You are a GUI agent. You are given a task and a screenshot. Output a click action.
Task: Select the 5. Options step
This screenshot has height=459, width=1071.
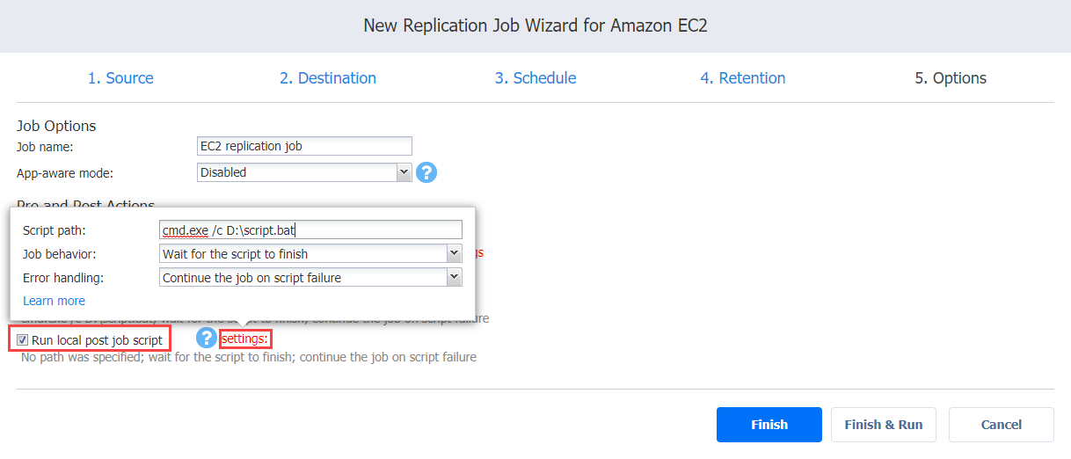[951, 78]
